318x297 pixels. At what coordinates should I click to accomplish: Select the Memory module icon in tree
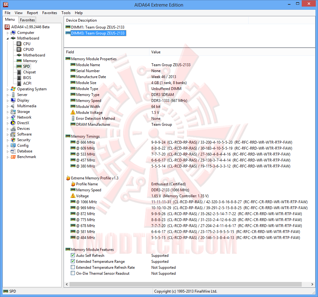click(19, 61)
